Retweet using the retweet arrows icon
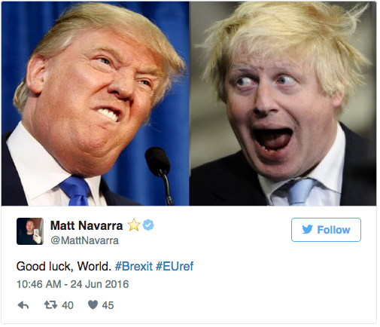 click(x=50, y=305)
